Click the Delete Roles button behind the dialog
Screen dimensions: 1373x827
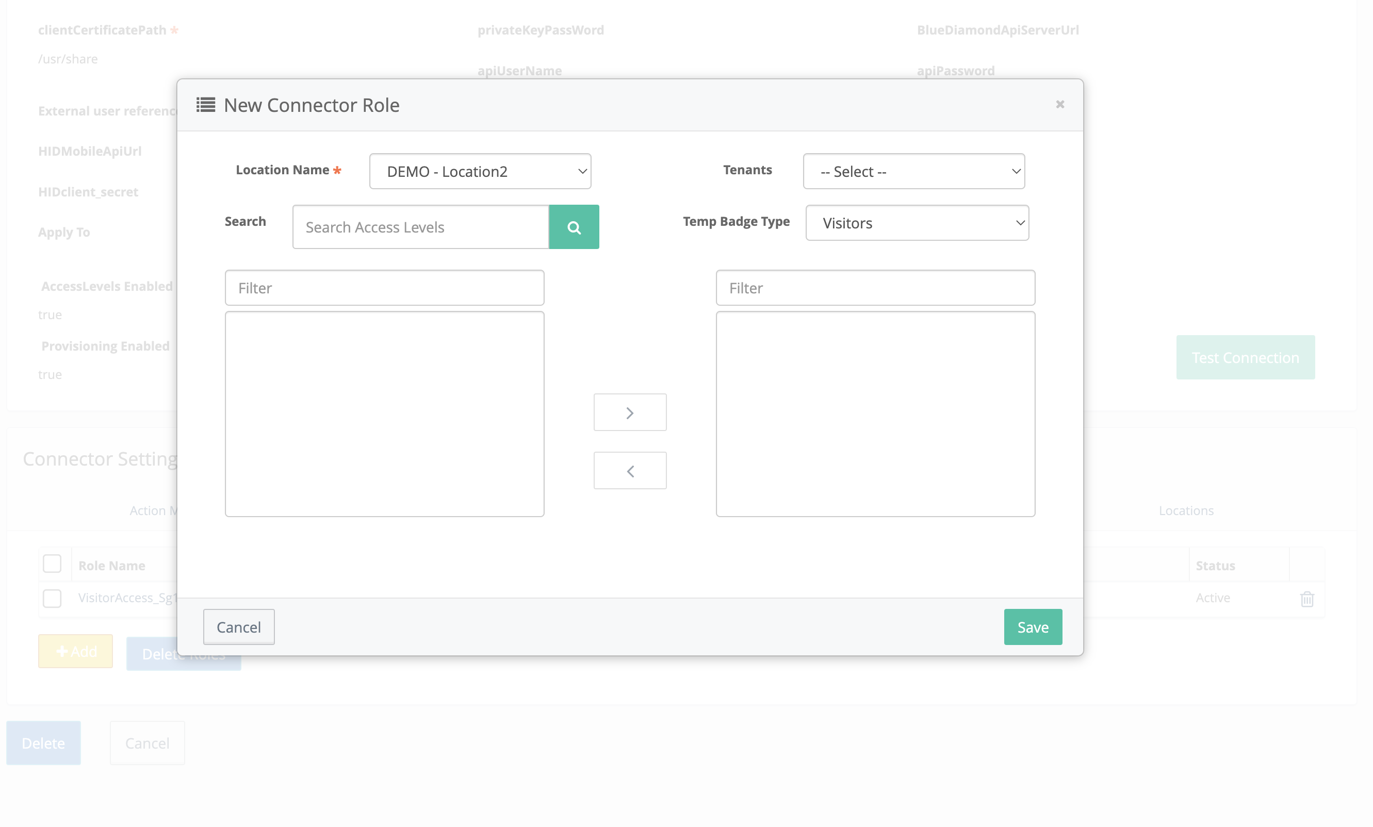click(x=183, y=654)
